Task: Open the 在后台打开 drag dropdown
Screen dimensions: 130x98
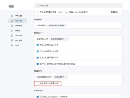Action: tap(61, 77)
